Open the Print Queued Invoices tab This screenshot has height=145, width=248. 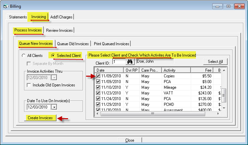coord(111,44)
